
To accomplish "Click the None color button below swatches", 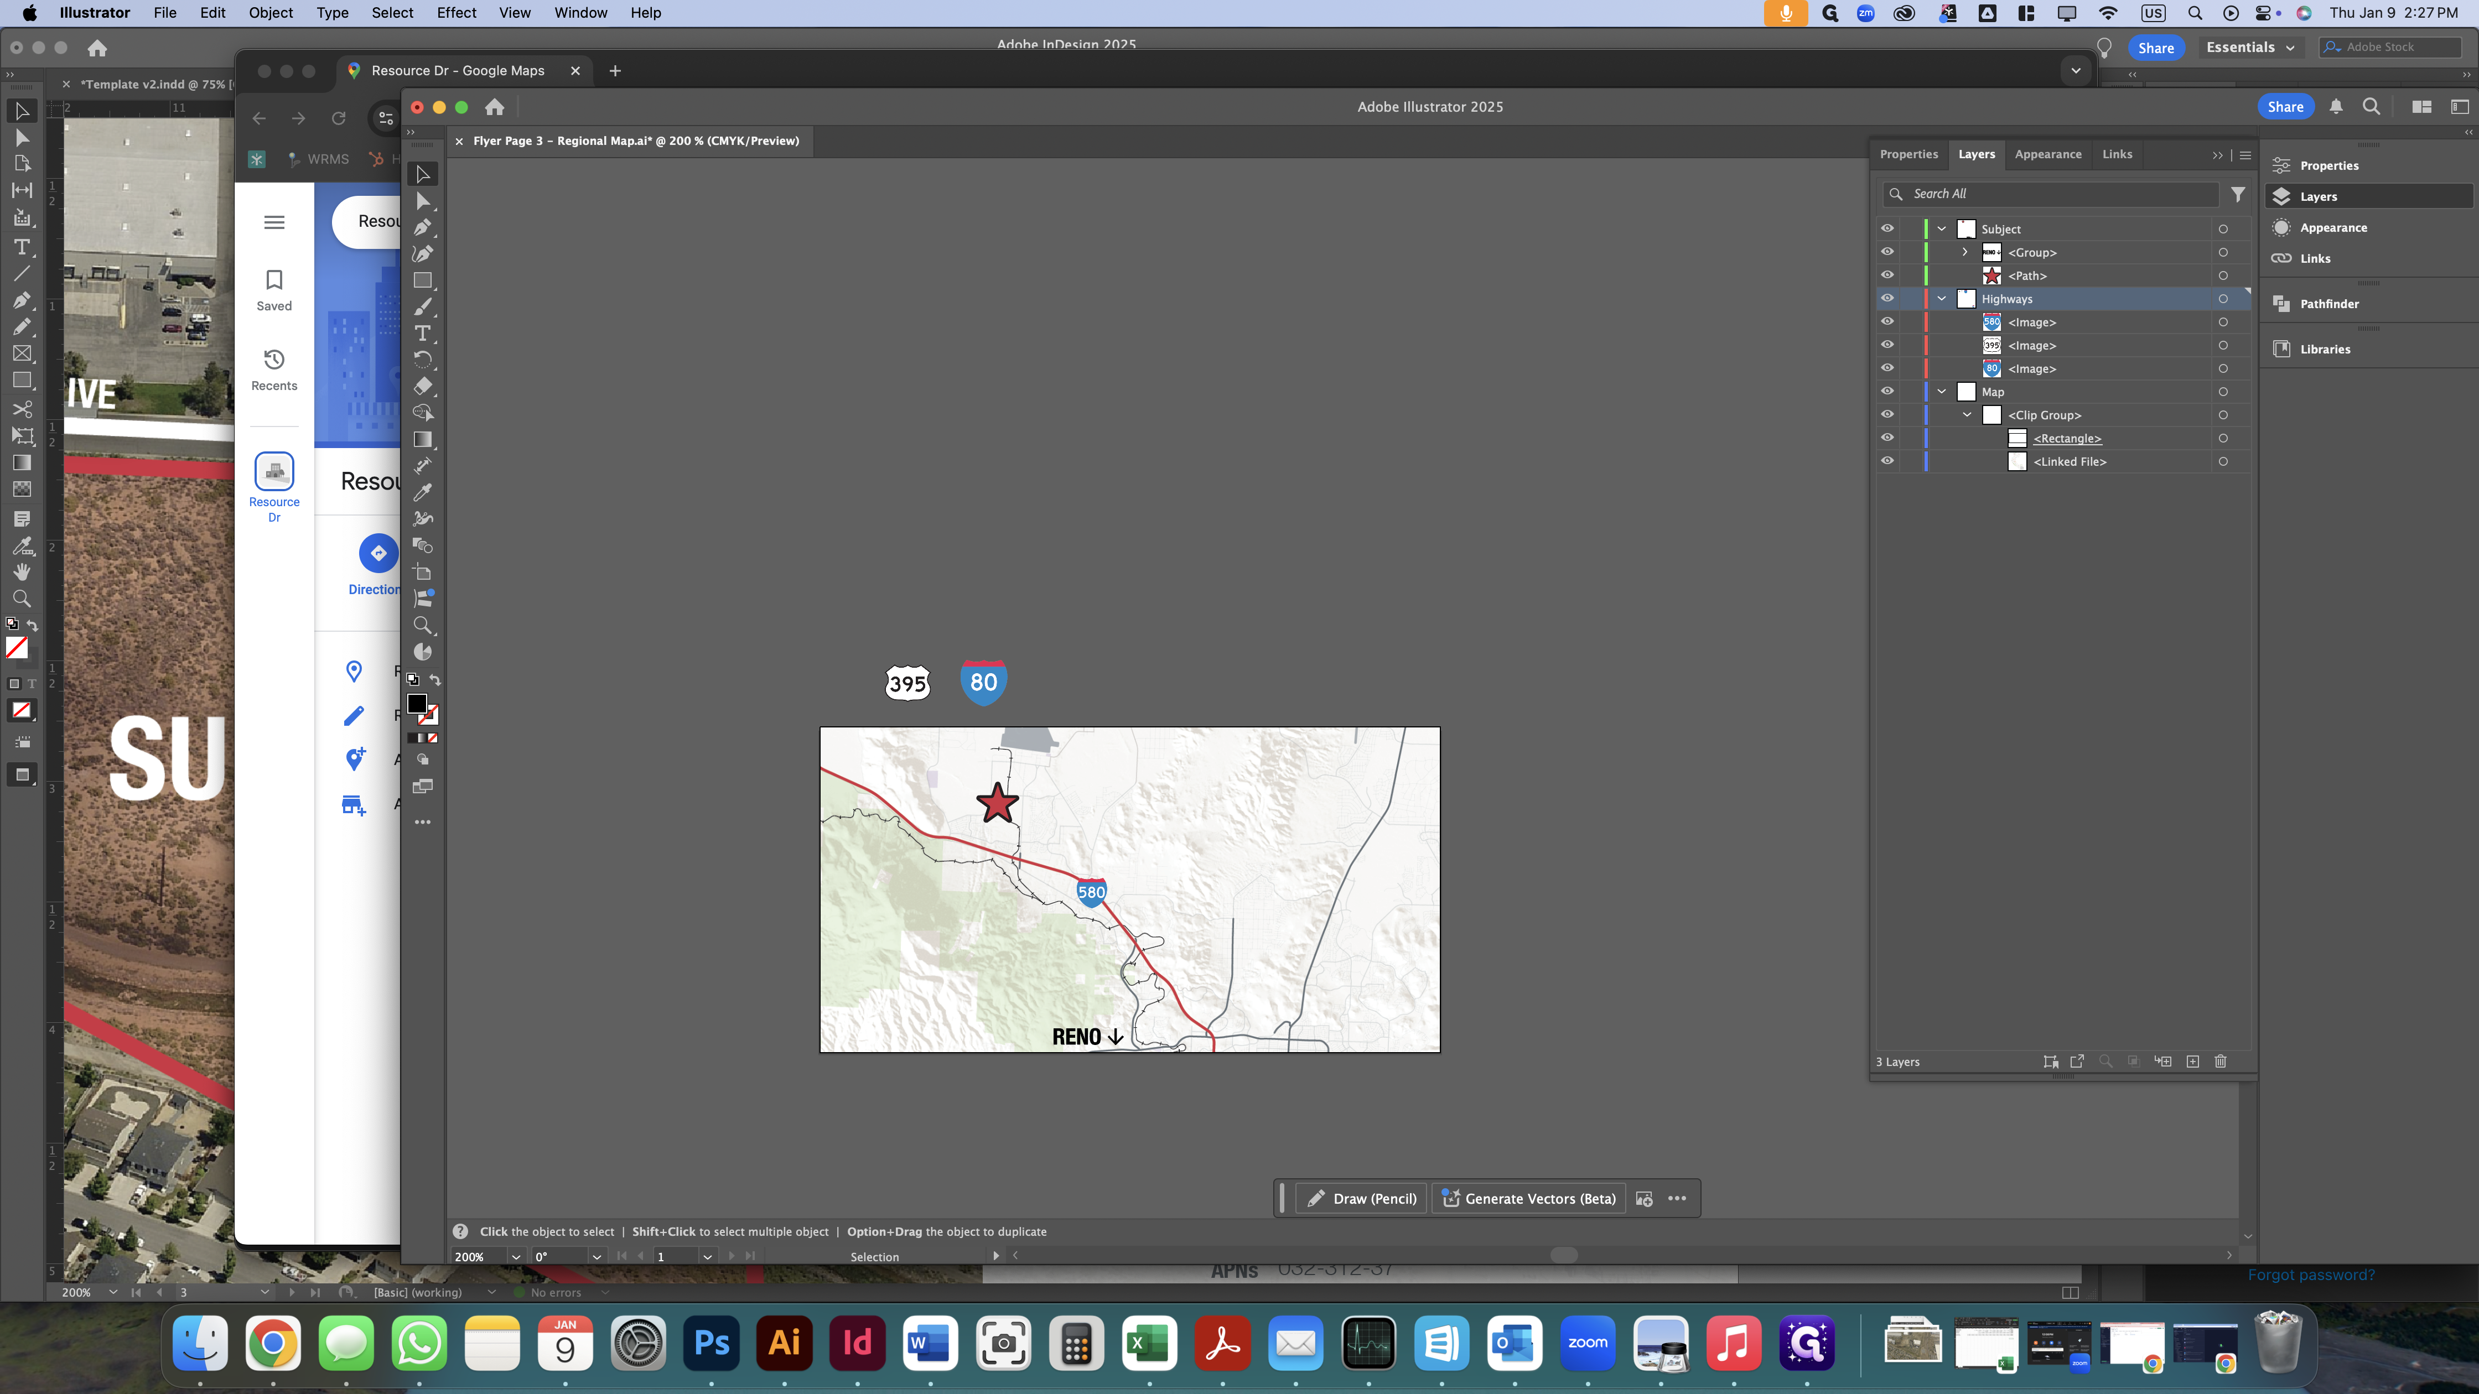I will click(433, 738).
